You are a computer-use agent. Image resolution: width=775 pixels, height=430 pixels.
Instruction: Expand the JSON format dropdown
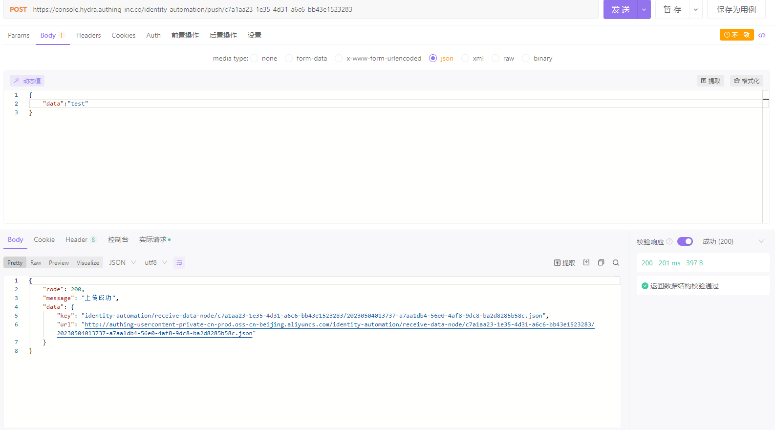point(122,263)
